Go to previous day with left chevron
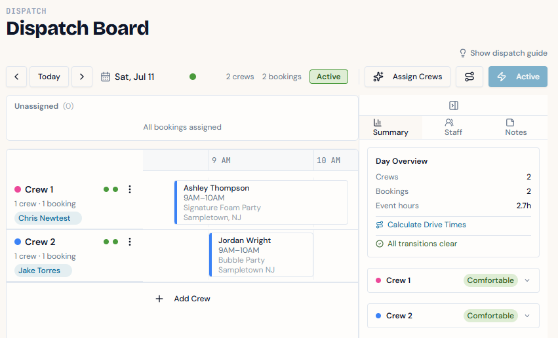This screenshot has width=558, height=338. (16, 77)
